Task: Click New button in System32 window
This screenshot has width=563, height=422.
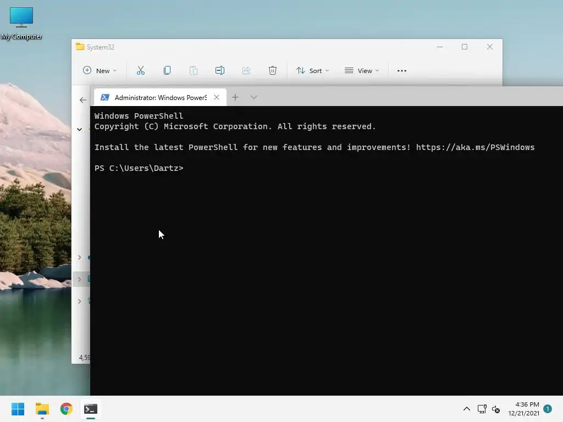Action: point(100,71)
